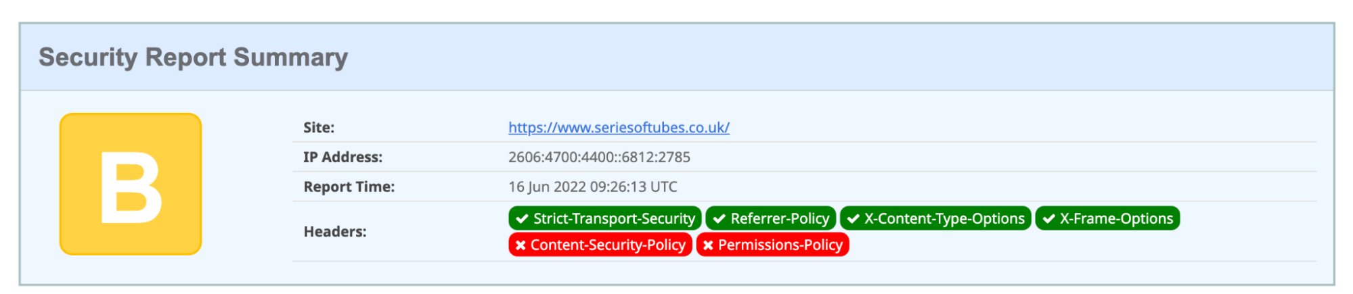Viewport: 1353px width, 294px height.
Task: Click the Permissions-Policy missing header badge text
Action: point(780,245)
